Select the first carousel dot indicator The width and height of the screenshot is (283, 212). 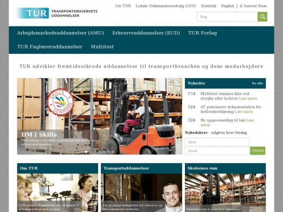pyautogui.click(x=86, y=152)
